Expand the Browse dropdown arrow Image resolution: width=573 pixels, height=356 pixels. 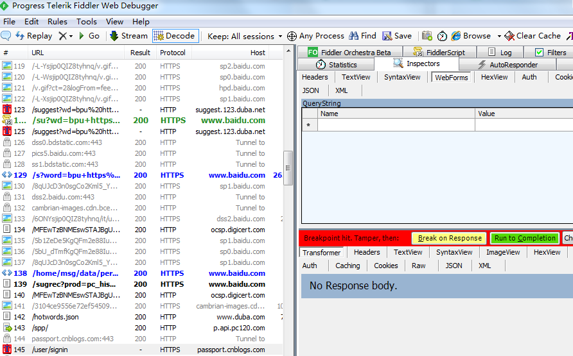(499, 36)
